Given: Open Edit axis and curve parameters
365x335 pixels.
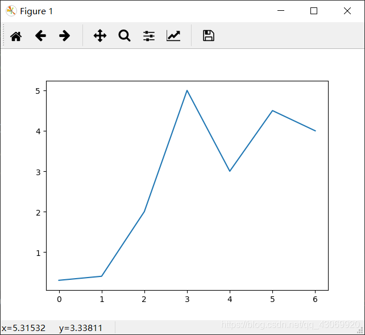Looking at the screenshot, I should pos(173,36).
